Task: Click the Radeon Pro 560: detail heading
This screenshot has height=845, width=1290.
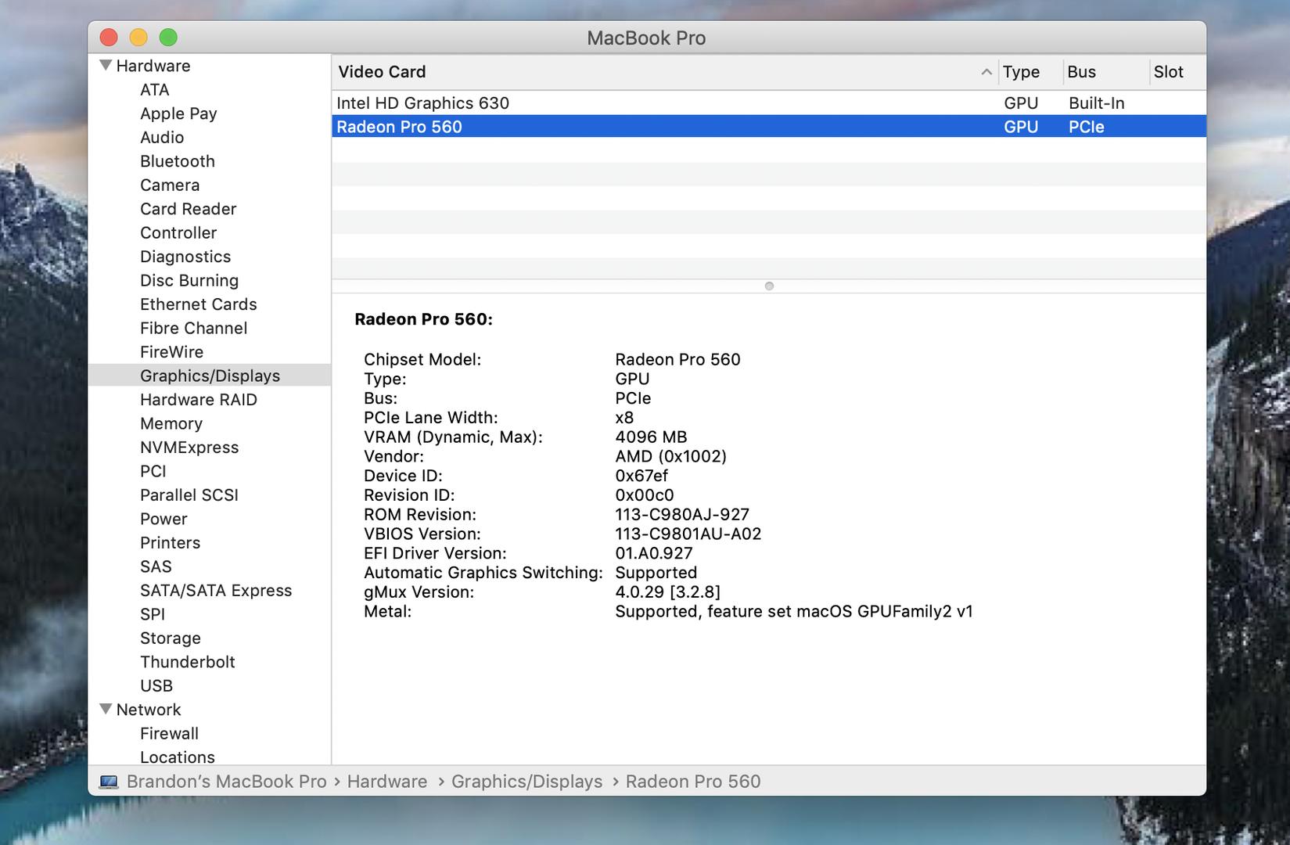Action: pyautogui.click(x=423, y=319)
